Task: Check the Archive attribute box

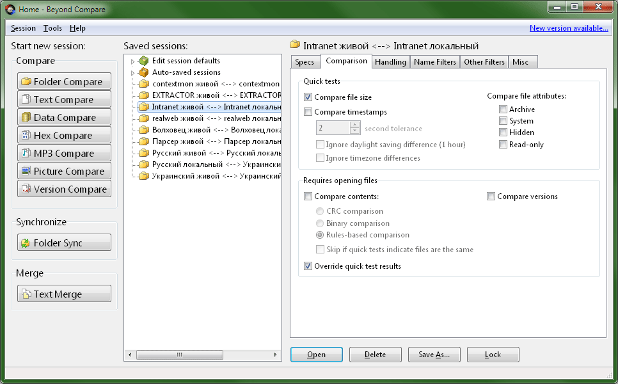Action: pyautogui.click(x=503, y=109)
